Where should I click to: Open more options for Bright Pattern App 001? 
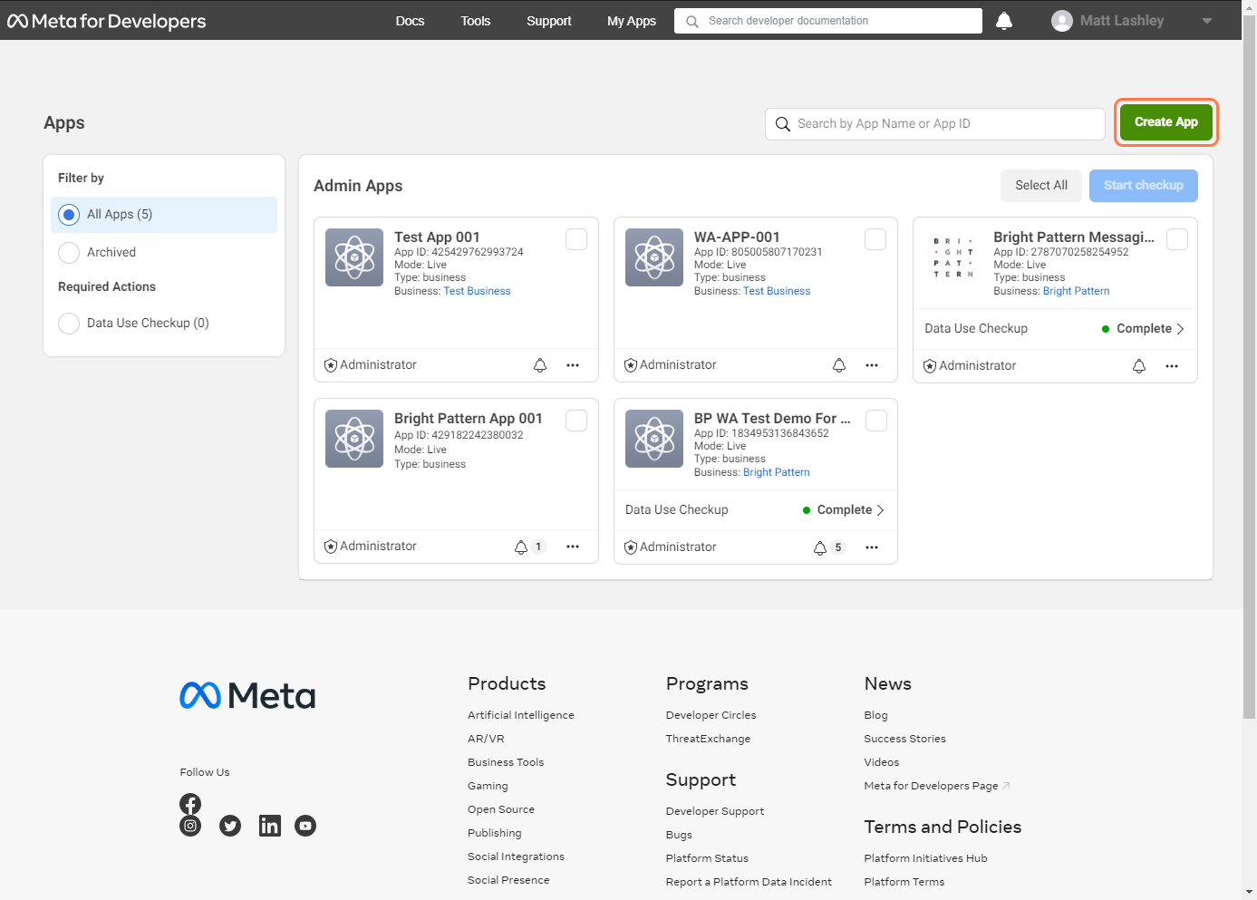click(x=573, y=547)
